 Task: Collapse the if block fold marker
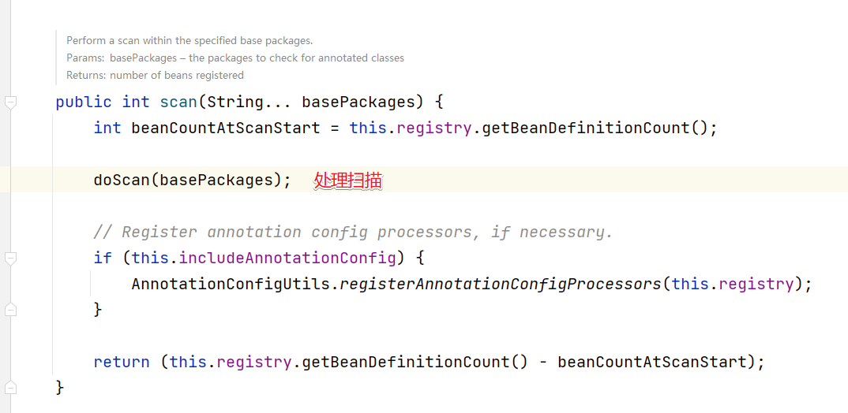(10, 258)
